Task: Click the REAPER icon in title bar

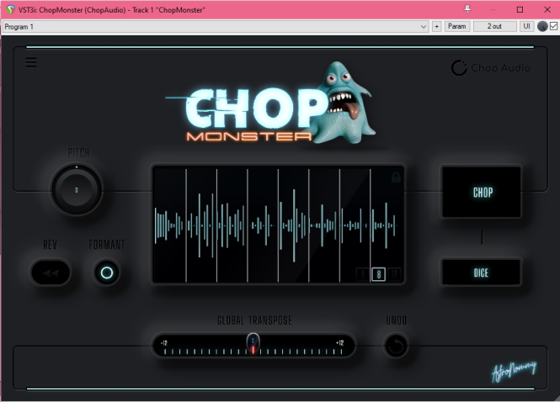Action: click(10, 9)
